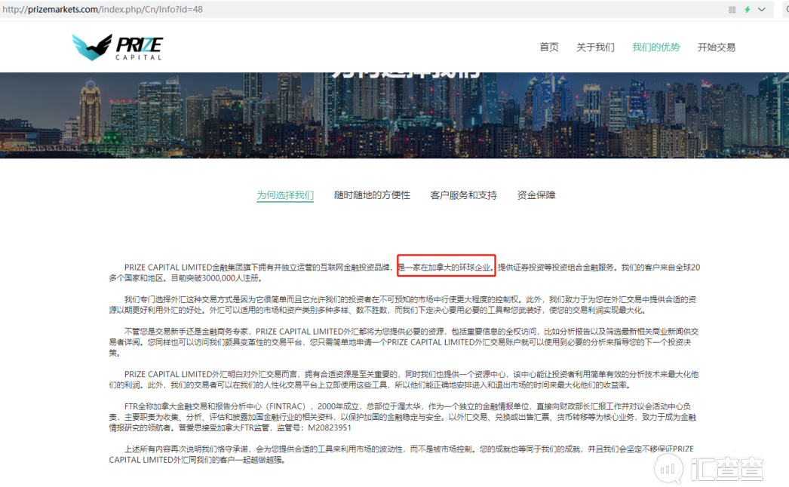Screen dimensions: 789x487
Task: Open the 首页 menu item
Action: tap(549, 47)
